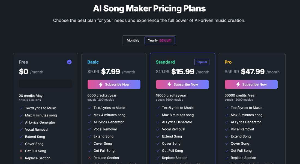Select the Yearly billing option
The height and width of the screenshot is (164, 300).
pos(160,40)
